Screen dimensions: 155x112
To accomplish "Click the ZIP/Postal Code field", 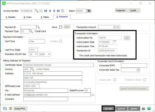I will point(31,86).
